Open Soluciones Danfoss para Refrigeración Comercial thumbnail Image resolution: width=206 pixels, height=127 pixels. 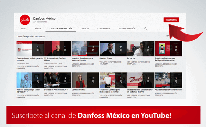tap(168, 49)
